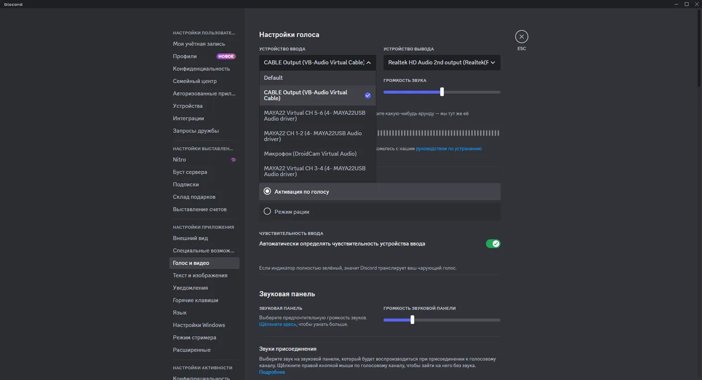702x380 pixels.
Task: Open "Настройки Windows"
Action: pyautogui.click(x=204, y=325)
